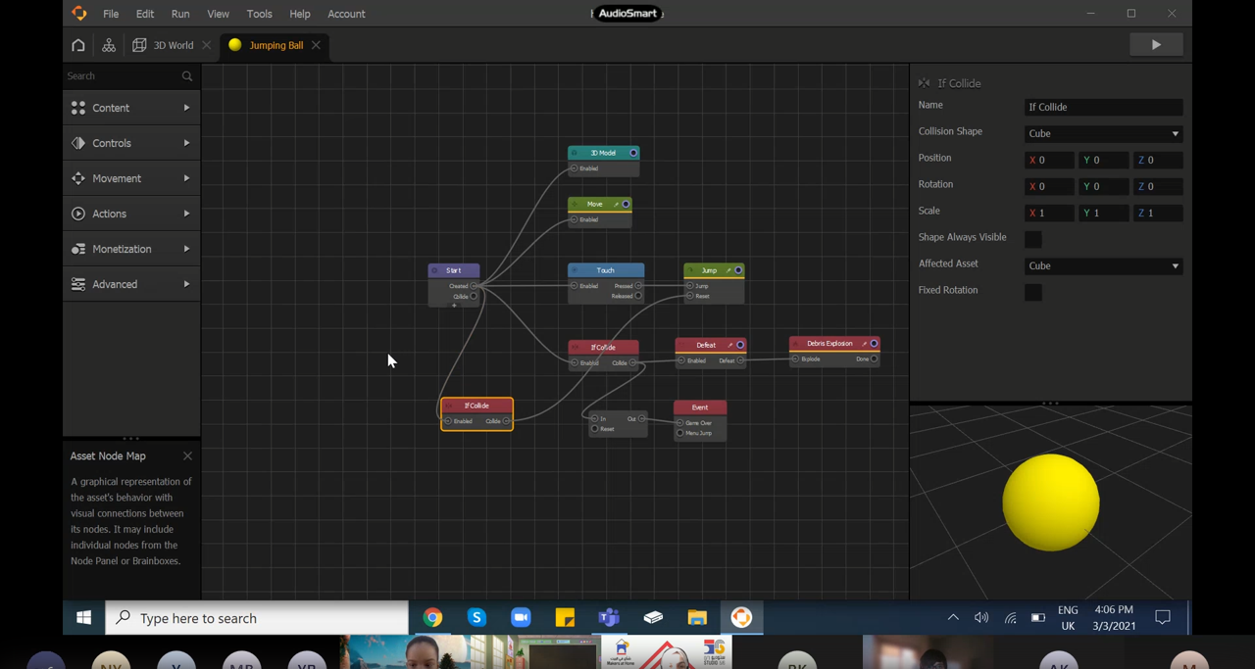Open File Explorer from the taskbar

pos(697,618)
